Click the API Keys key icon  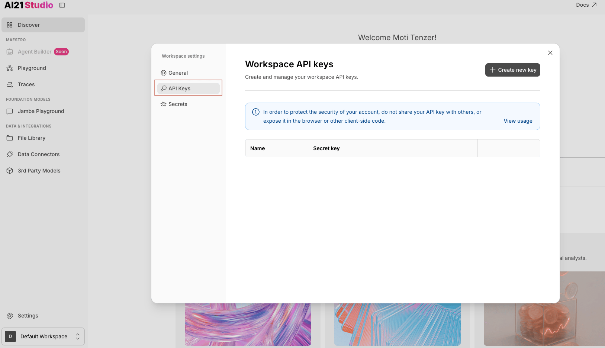(x=164, y=88)
